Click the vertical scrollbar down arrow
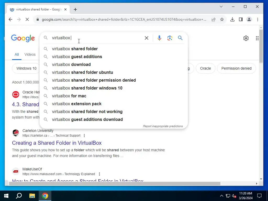 261,179
